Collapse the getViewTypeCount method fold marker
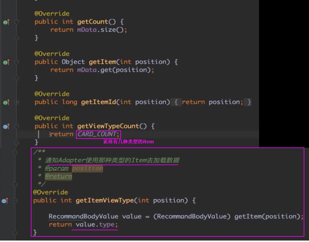 pos(16,126)
